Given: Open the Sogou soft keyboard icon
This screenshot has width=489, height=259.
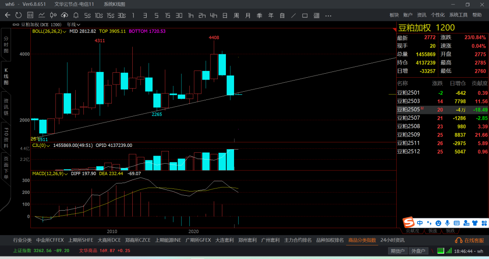Looking at the screenshot, I should click(x=456, y=223).
